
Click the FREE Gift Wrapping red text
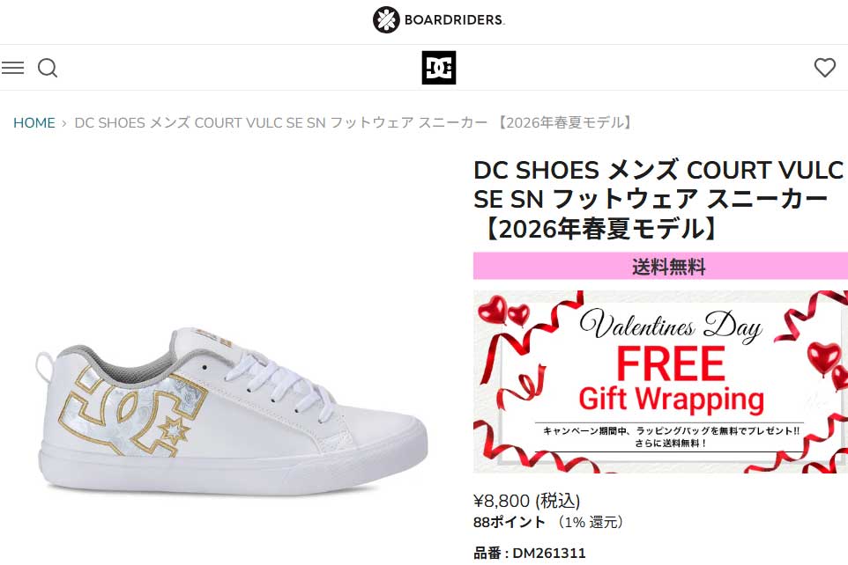click(671, 380)
